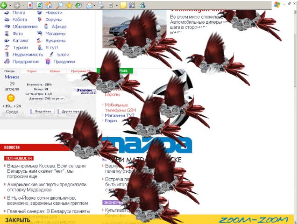
Task: Click the cart icon beside Магазины
Action: coord(40,33)
